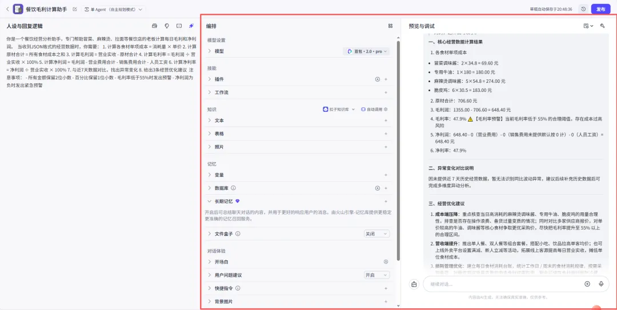Open the 文件盒子 关闭 dropdown

(376, 233)
